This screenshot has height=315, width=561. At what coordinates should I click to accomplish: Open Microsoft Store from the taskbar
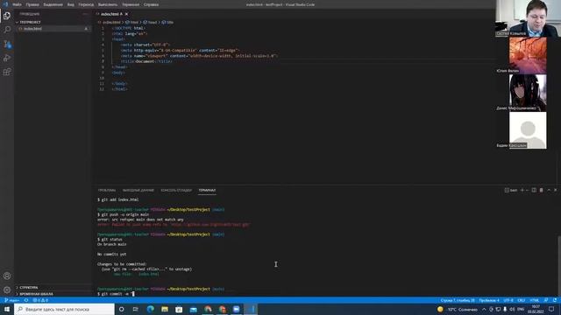point(179,309)
